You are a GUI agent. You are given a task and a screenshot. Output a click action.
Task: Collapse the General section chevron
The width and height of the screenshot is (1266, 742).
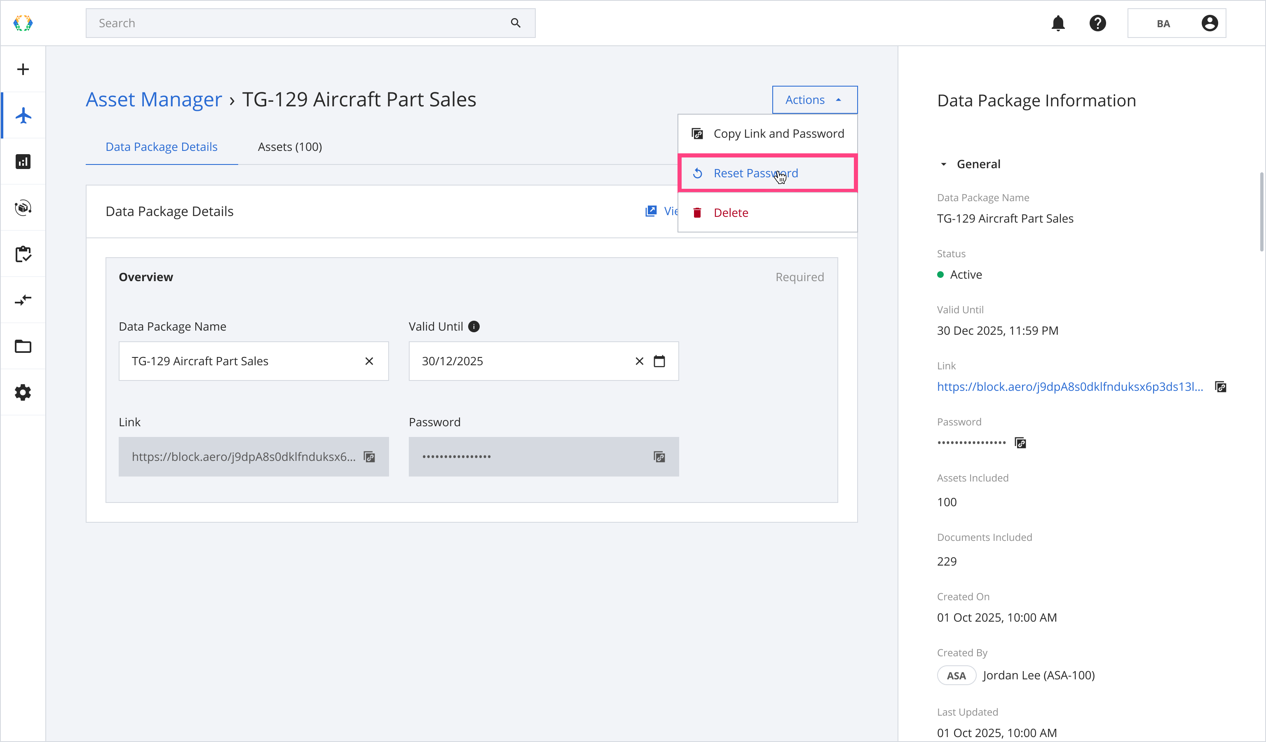(943, 164)
